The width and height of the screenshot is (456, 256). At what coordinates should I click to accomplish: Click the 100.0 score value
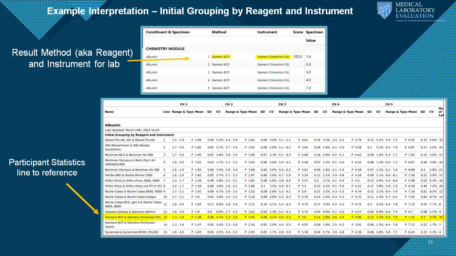298,57
